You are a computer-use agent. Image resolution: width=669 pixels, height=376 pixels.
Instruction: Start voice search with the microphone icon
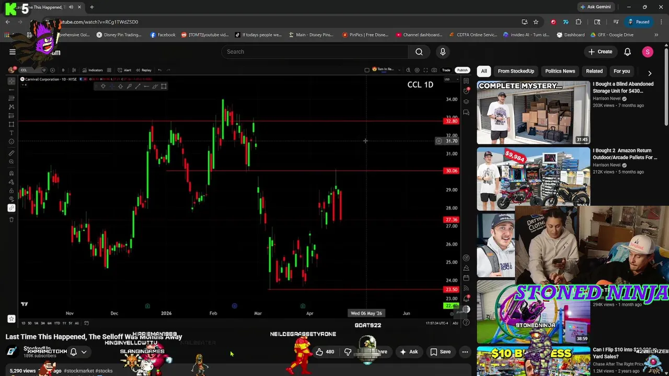coord(443,52)
